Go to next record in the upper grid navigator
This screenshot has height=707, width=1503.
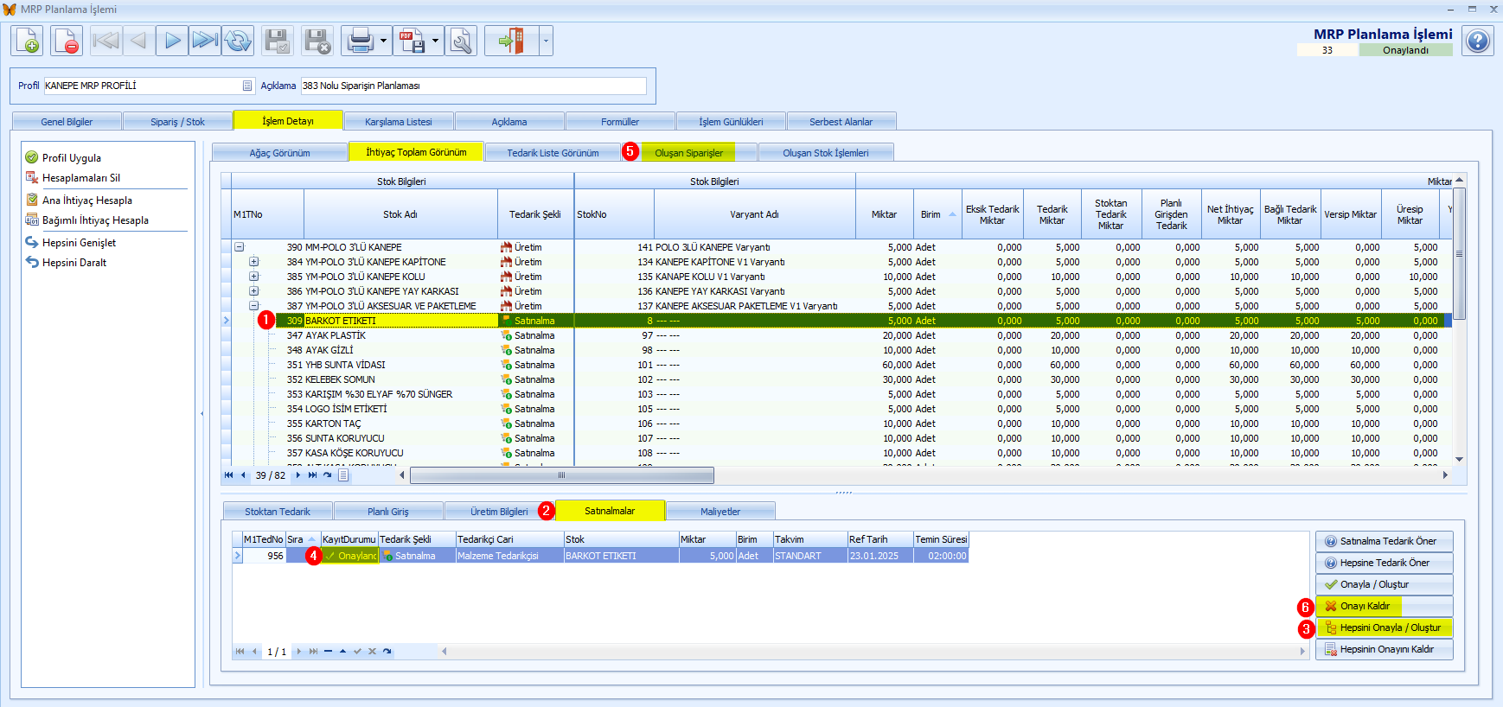pyautogui.click(x=298, y=475)
